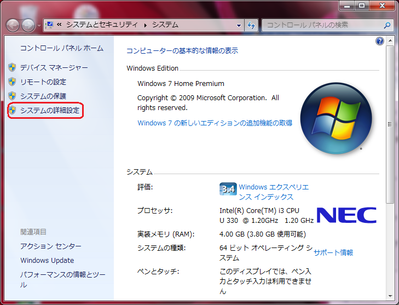This screenshot has width=399, height=305.
Task: Open システムの詳細設定
Action: [50, 110]
